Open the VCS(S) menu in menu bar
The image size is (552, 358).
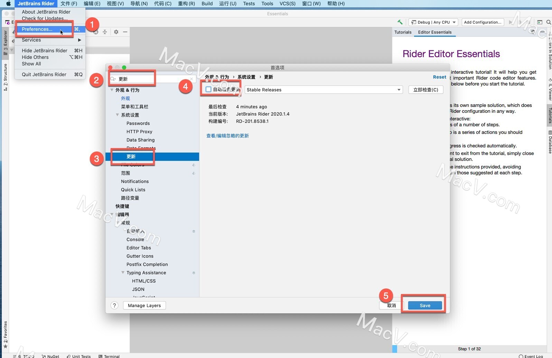pyautogui.click(x=288, y=3)
